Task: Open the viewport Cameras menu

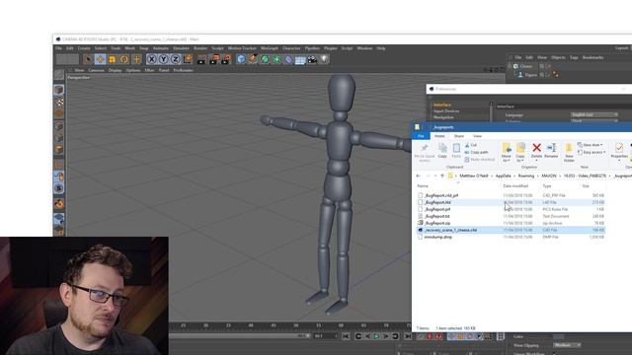Action: coord(97,70)
